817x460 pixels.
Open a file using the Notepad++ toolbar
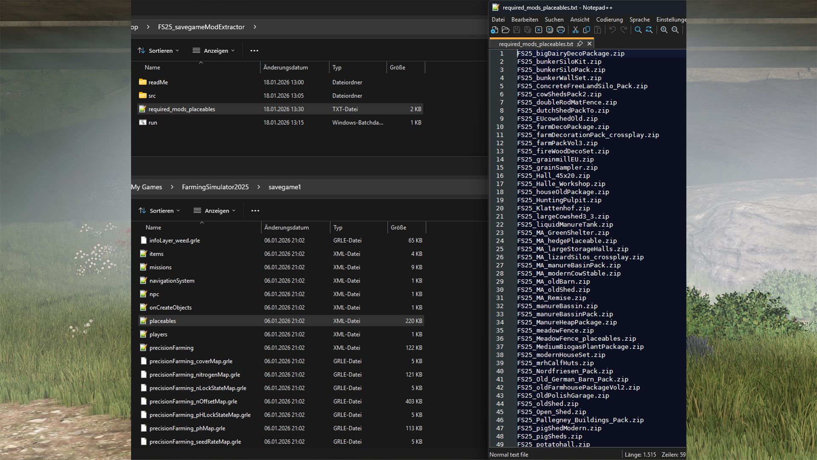click(x=506, y=30)
